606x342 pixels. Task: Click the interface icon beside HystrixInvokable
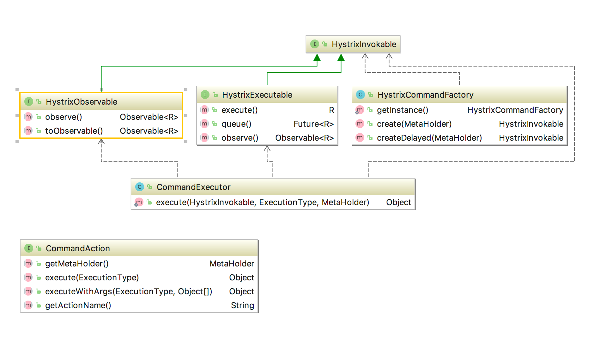click(314, 44)
